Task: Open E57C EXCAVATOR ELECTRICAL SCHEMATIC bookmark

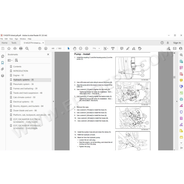Action: [x=27, y=121]
